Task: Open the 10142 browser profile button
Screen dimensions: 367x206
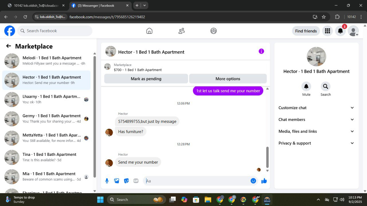Action: pos(352,17)
